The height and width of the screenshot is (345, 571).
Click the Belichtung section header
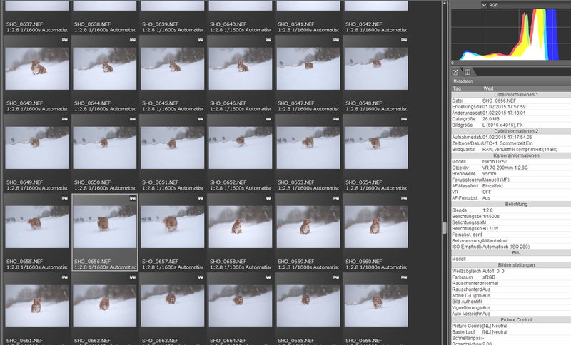[516, 204]
